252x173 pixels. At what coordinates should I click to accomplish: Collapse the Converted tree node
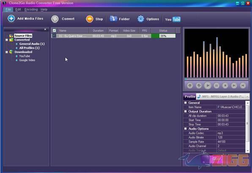(7, 40)
